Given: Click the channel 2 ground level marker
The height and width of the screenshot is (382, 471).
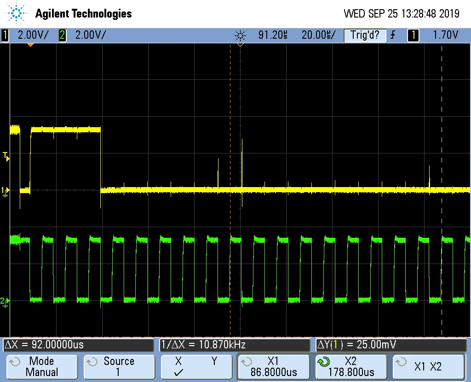Looking at the screenshot, I should (5, 302).
